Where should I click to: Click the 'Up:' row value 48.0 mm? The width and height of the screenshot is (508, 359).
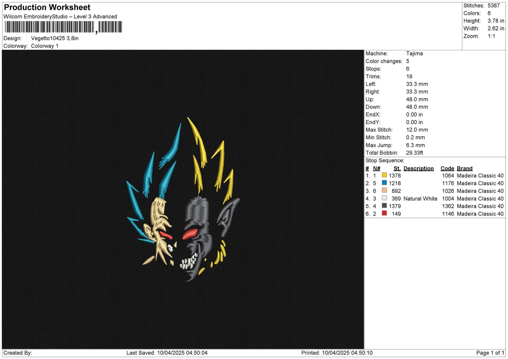coord(417,99)
